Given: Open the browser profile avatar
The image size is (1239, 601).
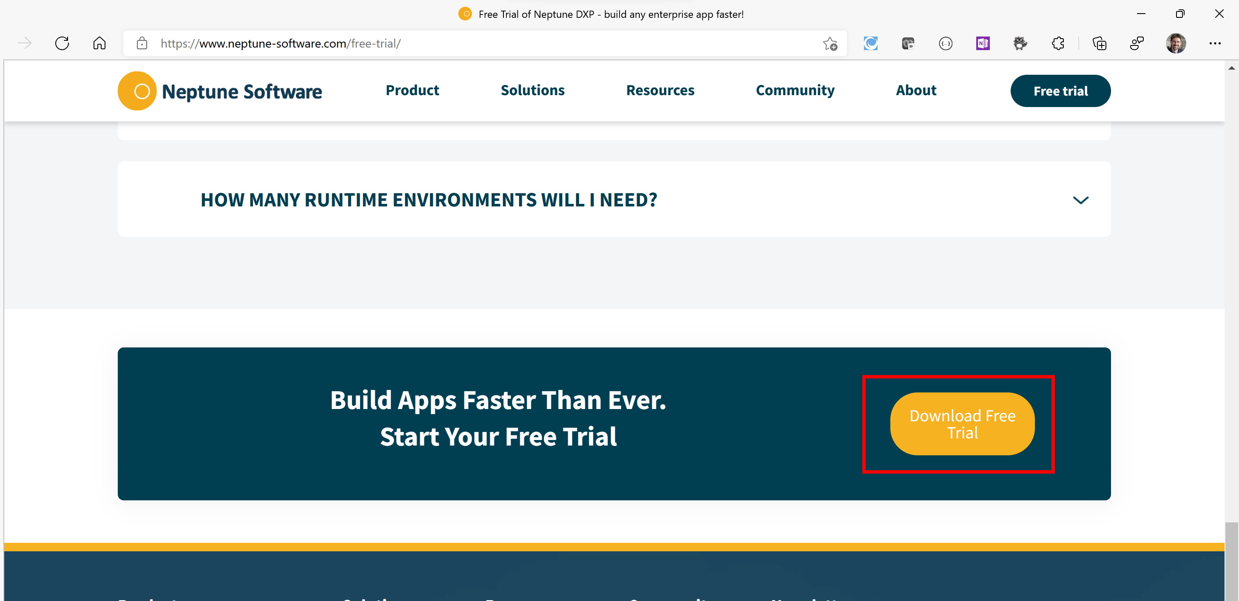Looking at the screenshot, I should coord(1176,43).
